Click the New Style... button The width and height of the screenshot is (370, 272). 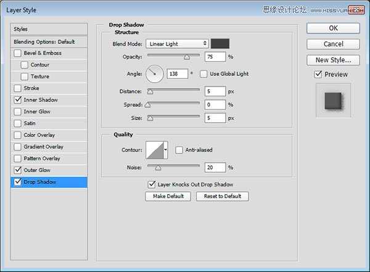point(333,60)
